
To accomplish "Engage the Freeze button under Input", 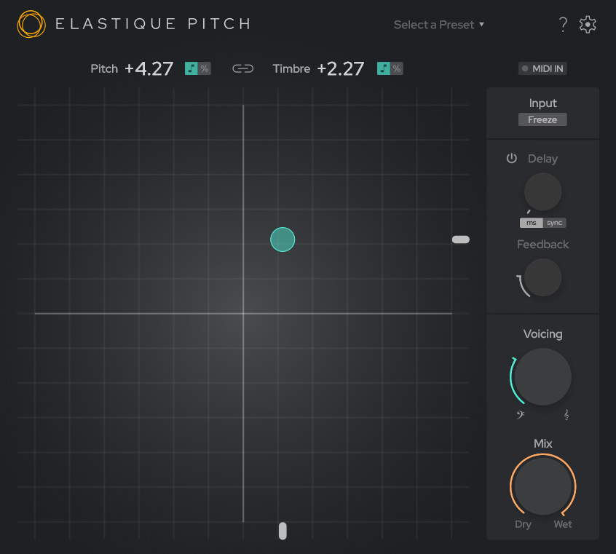I will tap(542, 119).
